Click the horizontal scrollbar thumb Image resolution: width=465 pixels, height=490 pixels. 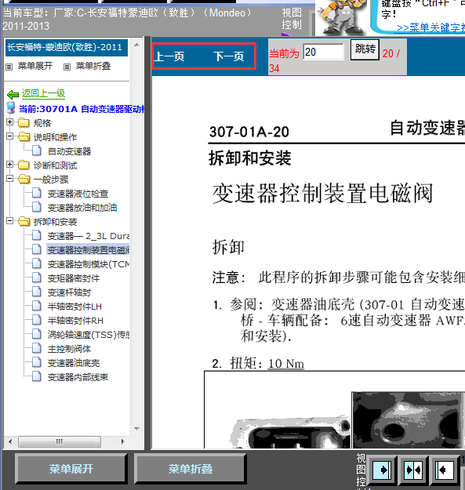60,441
